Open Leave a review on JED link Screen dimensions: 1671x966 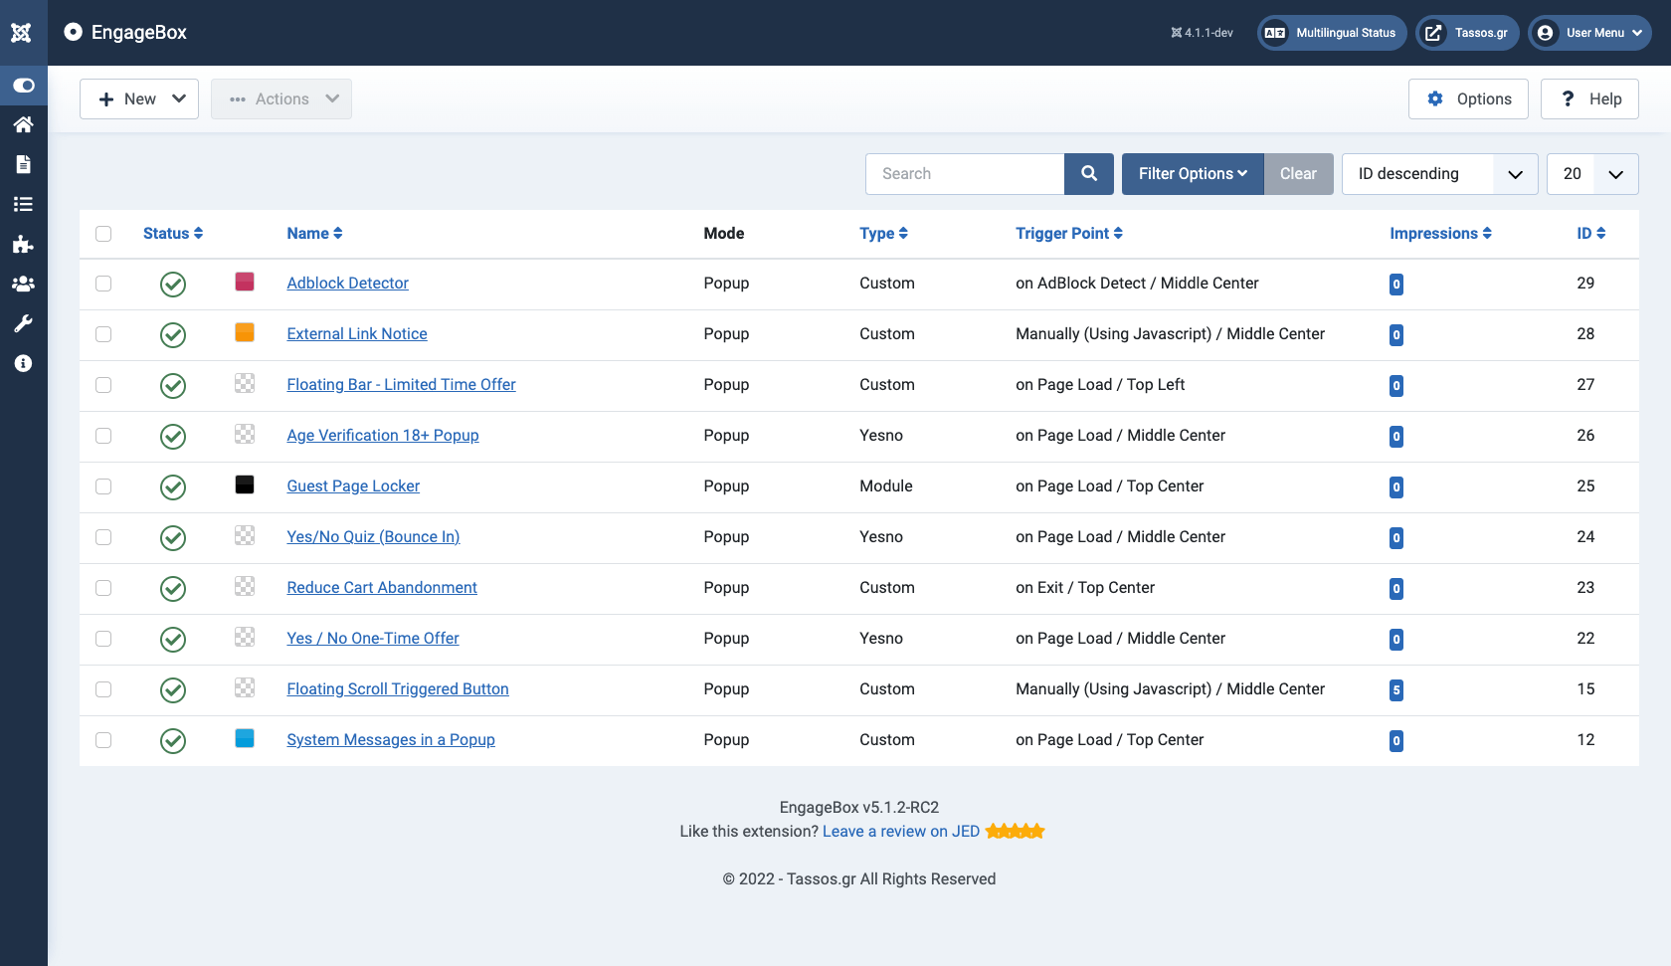(x=901, y=832)
